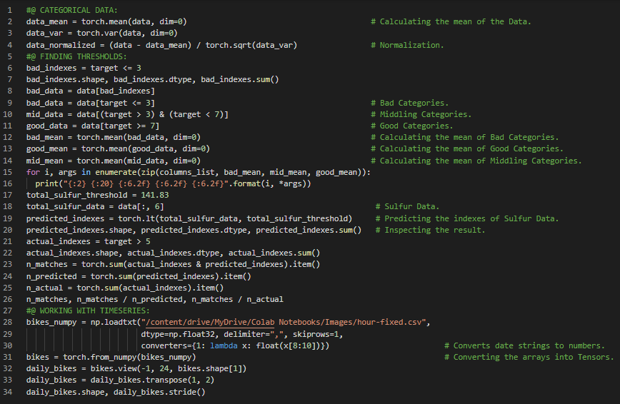Click line number 1 in the gutter
The image size is (620, 404).
click(10, 10)
